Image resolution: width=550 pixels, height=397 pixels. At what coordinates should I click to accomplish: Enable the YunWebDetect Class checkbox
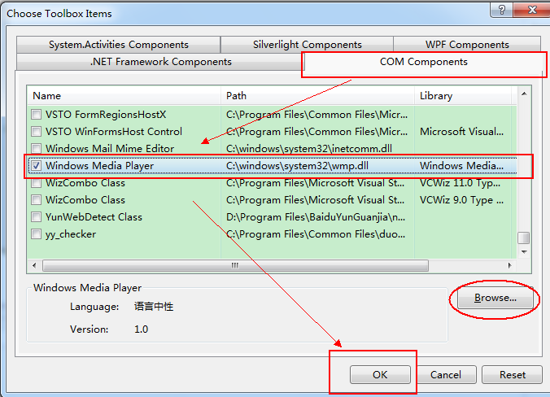[x=36, y=216]
